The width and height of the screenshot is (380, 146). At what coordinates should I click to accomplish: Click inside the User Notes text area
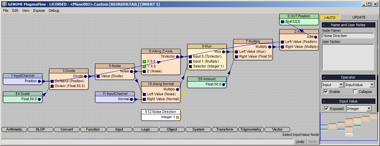(x=348, y=57)
